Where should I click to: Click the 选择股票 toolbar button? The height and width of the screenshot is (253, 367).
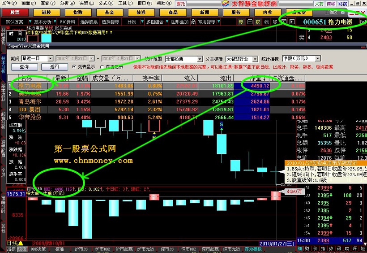click(x=89, y=22)
